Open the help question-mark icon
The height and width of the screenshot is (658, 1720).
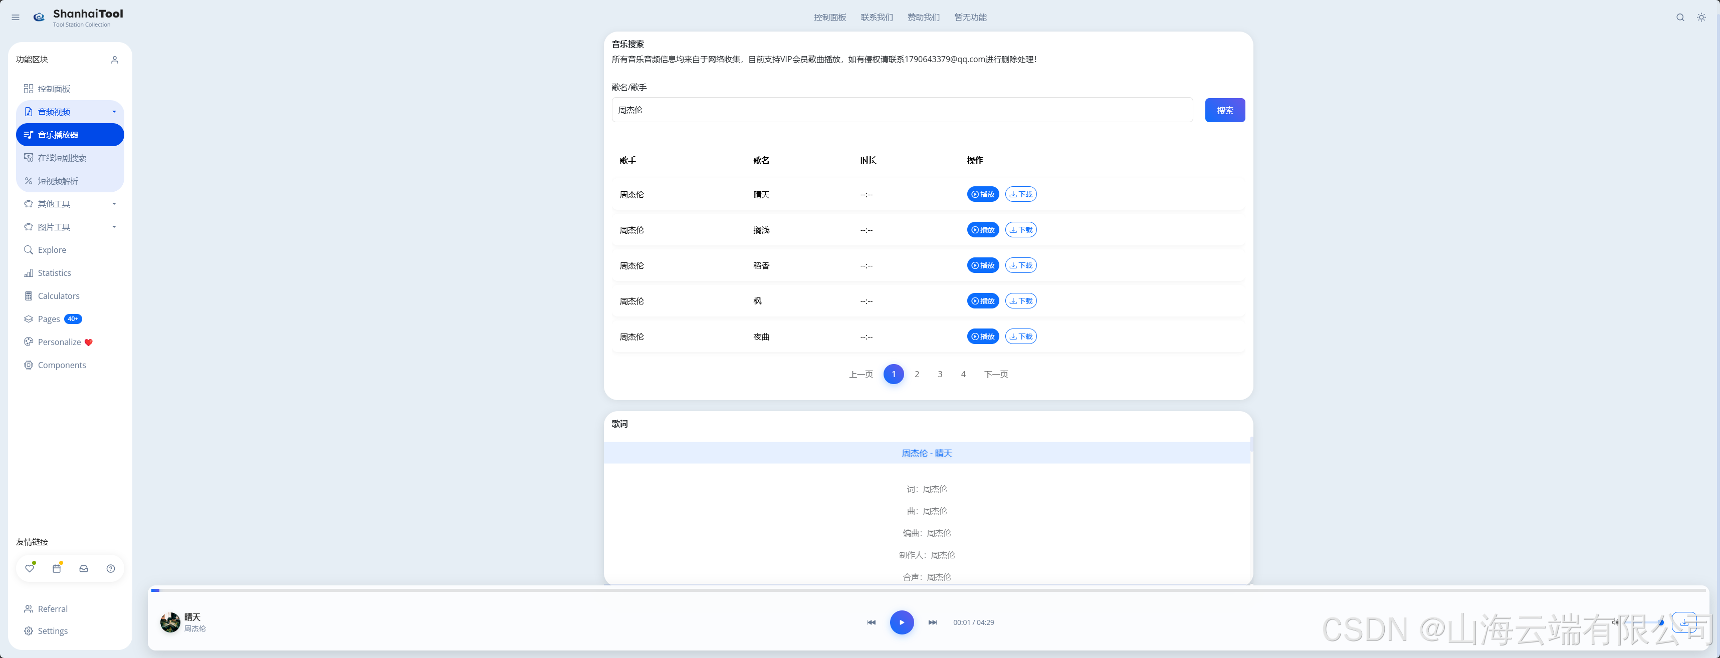coord(111,568)
